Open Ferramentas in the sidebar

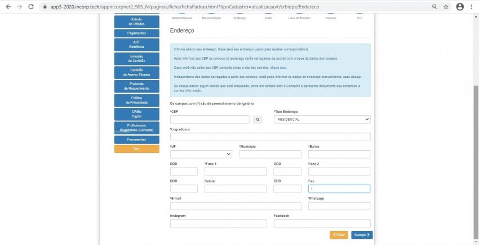pos(136,139)
